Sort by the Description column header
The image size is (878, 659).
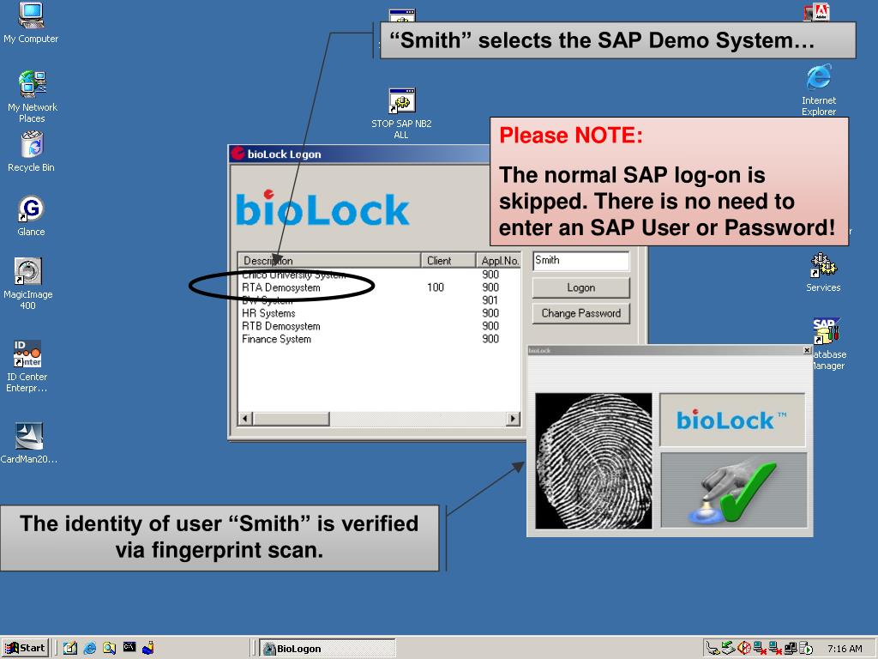point(329,261)
